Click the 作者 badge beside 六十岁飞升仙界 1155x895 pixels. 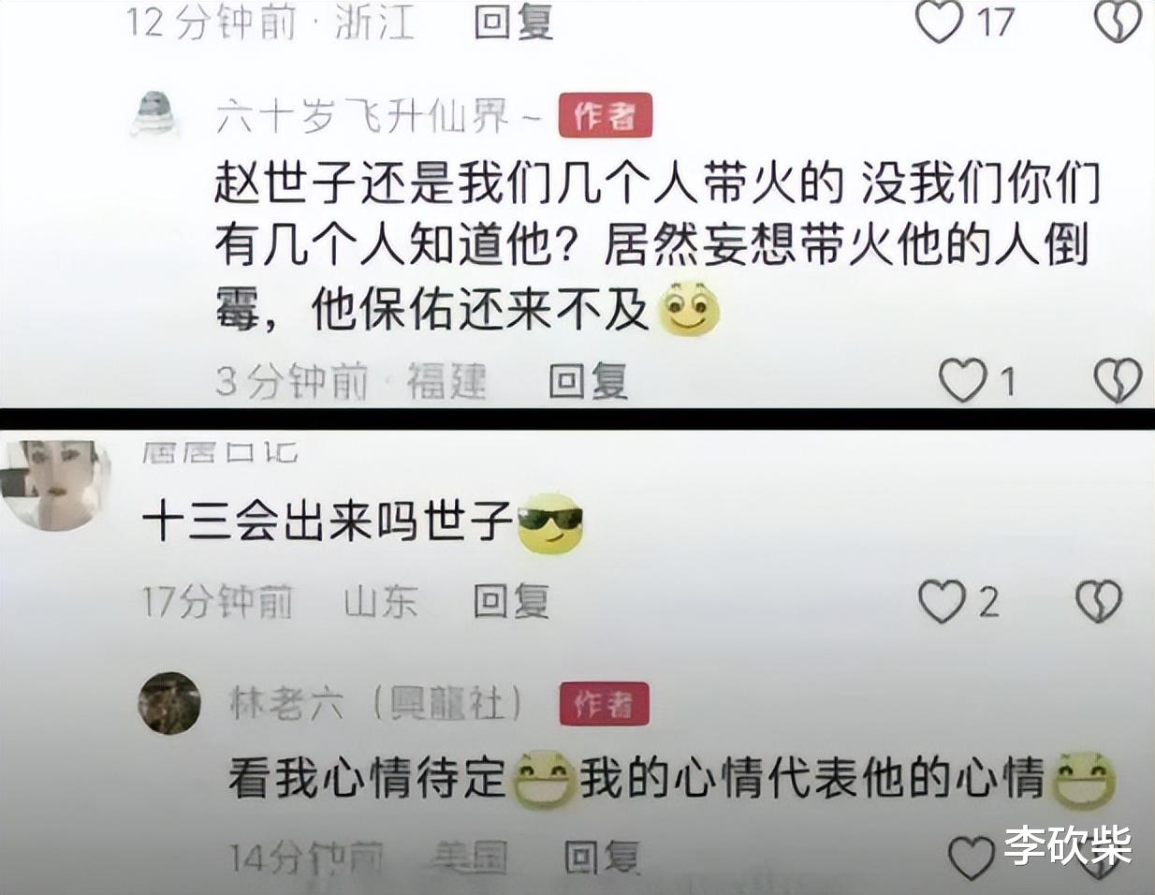click(605, 117)
